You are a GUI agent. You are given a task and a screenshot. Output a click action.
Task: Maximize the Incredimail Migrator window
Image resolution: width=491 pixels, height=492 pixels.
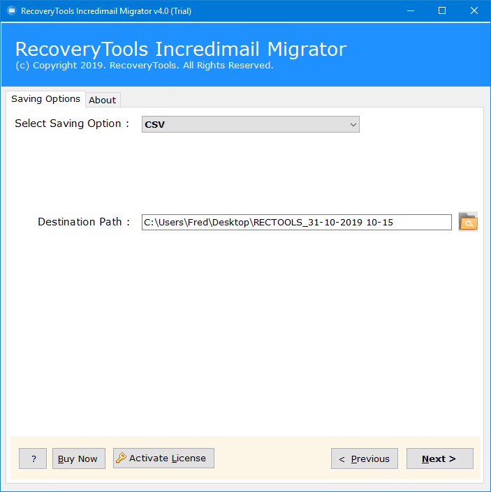pyautogui.click(x=442, y=11)
